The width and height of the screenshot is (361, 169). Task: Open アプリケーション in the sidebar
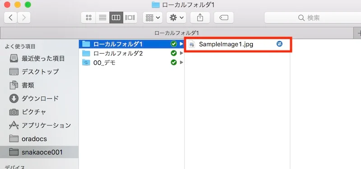40,125
